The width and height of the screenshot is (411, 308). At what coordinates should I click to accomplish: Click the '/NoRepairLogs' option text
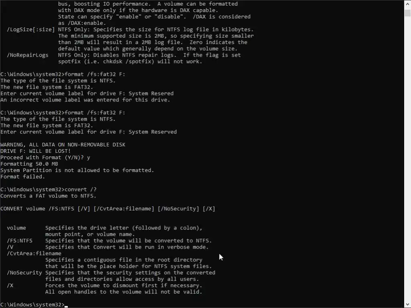28,55
